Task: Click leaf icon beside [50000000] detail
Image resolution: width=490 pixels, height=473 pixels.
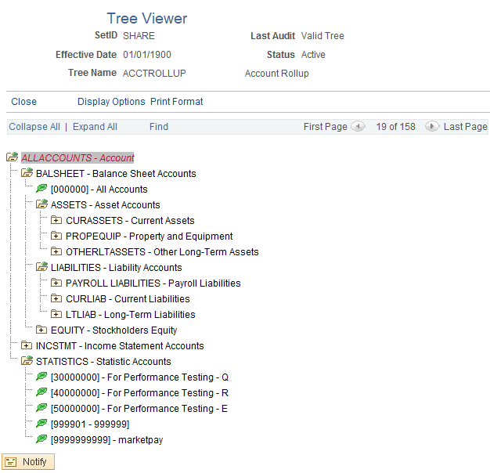Action: pos(41,408)
